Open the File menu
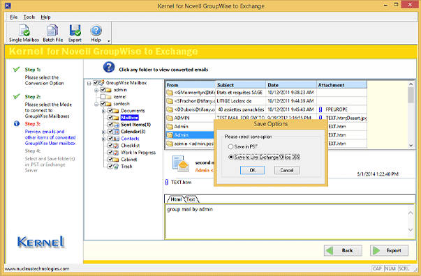Viewport: 421px width, 276px height. (x=14, y=17)
